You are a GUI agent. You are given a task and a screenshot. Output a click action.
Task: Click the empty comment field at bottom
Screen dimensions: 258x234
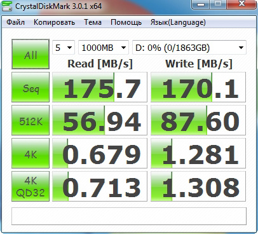click(129, 216)
